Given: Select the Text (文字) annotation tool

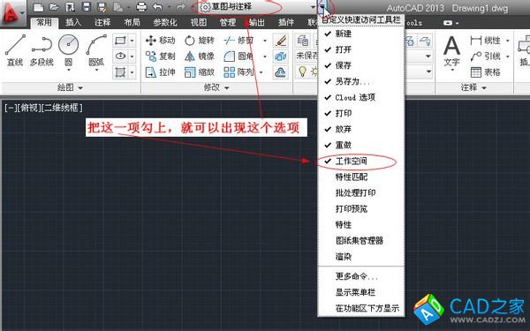Looking at the screenshot, I should [x=451, y=52].
